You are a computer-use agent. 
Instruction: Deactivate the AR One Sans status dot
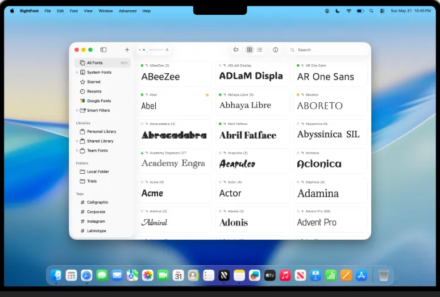point(298,65)
